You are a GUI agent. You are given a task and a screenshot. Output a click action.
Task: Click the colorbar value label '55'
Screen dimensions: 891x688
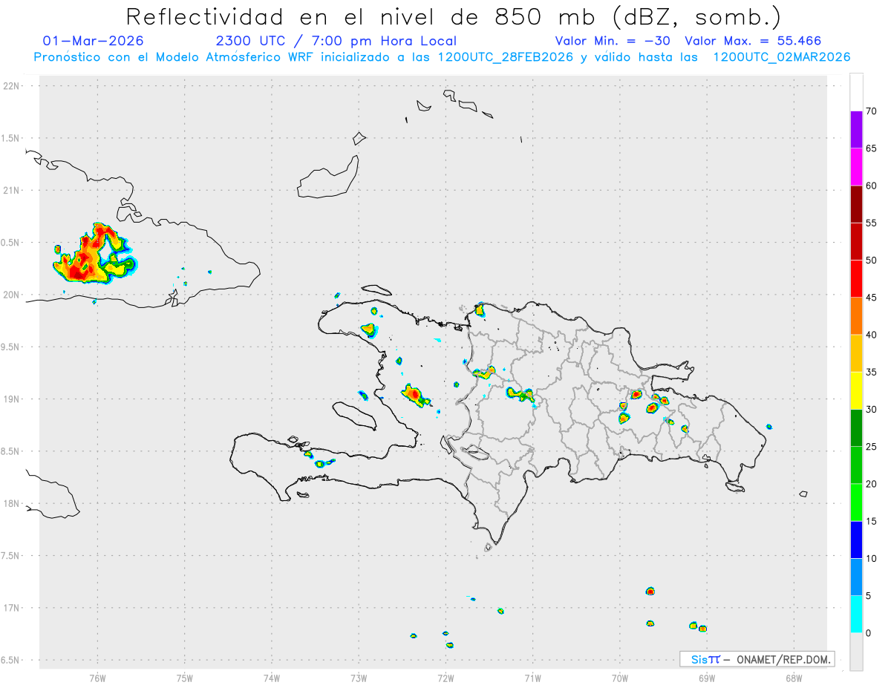872,223
